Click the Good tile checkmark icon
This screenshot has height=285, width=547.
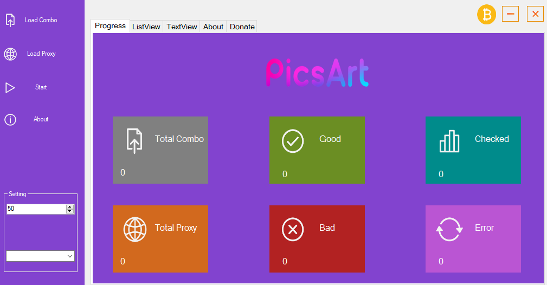(292, 141)
